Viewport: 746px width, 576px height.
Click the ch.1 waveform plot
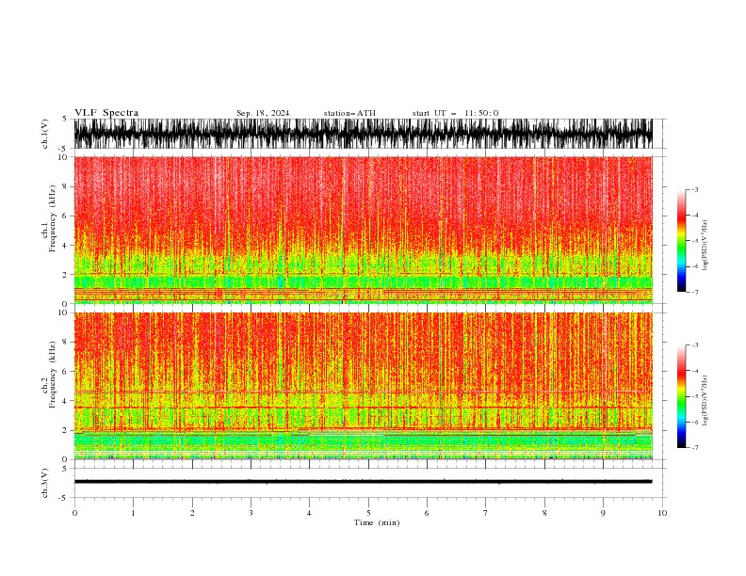tap(364, 134)
